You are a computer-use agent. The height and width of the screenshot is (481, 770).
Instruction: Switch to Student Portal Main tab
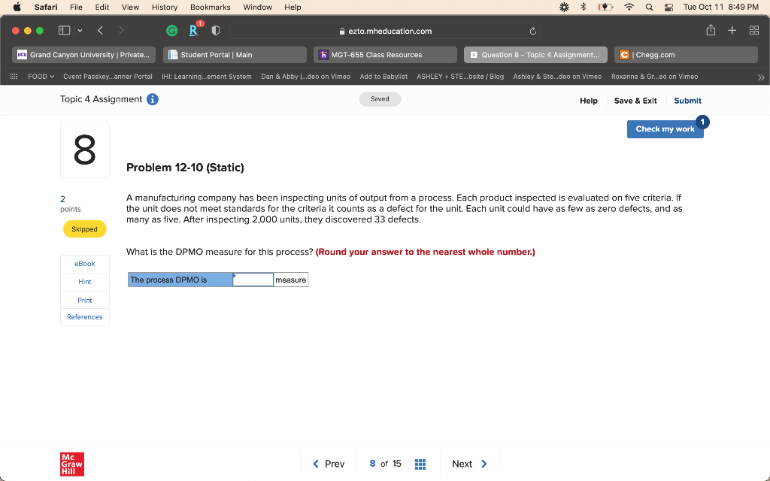[x=235, y=55]
